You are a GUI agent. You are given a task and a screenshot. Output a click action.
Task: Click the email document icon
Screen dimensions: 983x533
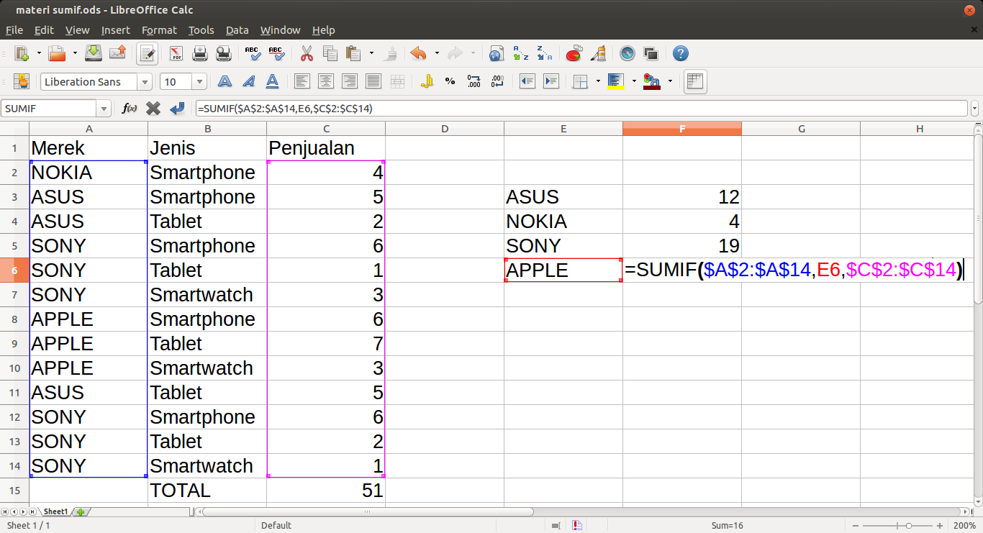coord(117,53)
